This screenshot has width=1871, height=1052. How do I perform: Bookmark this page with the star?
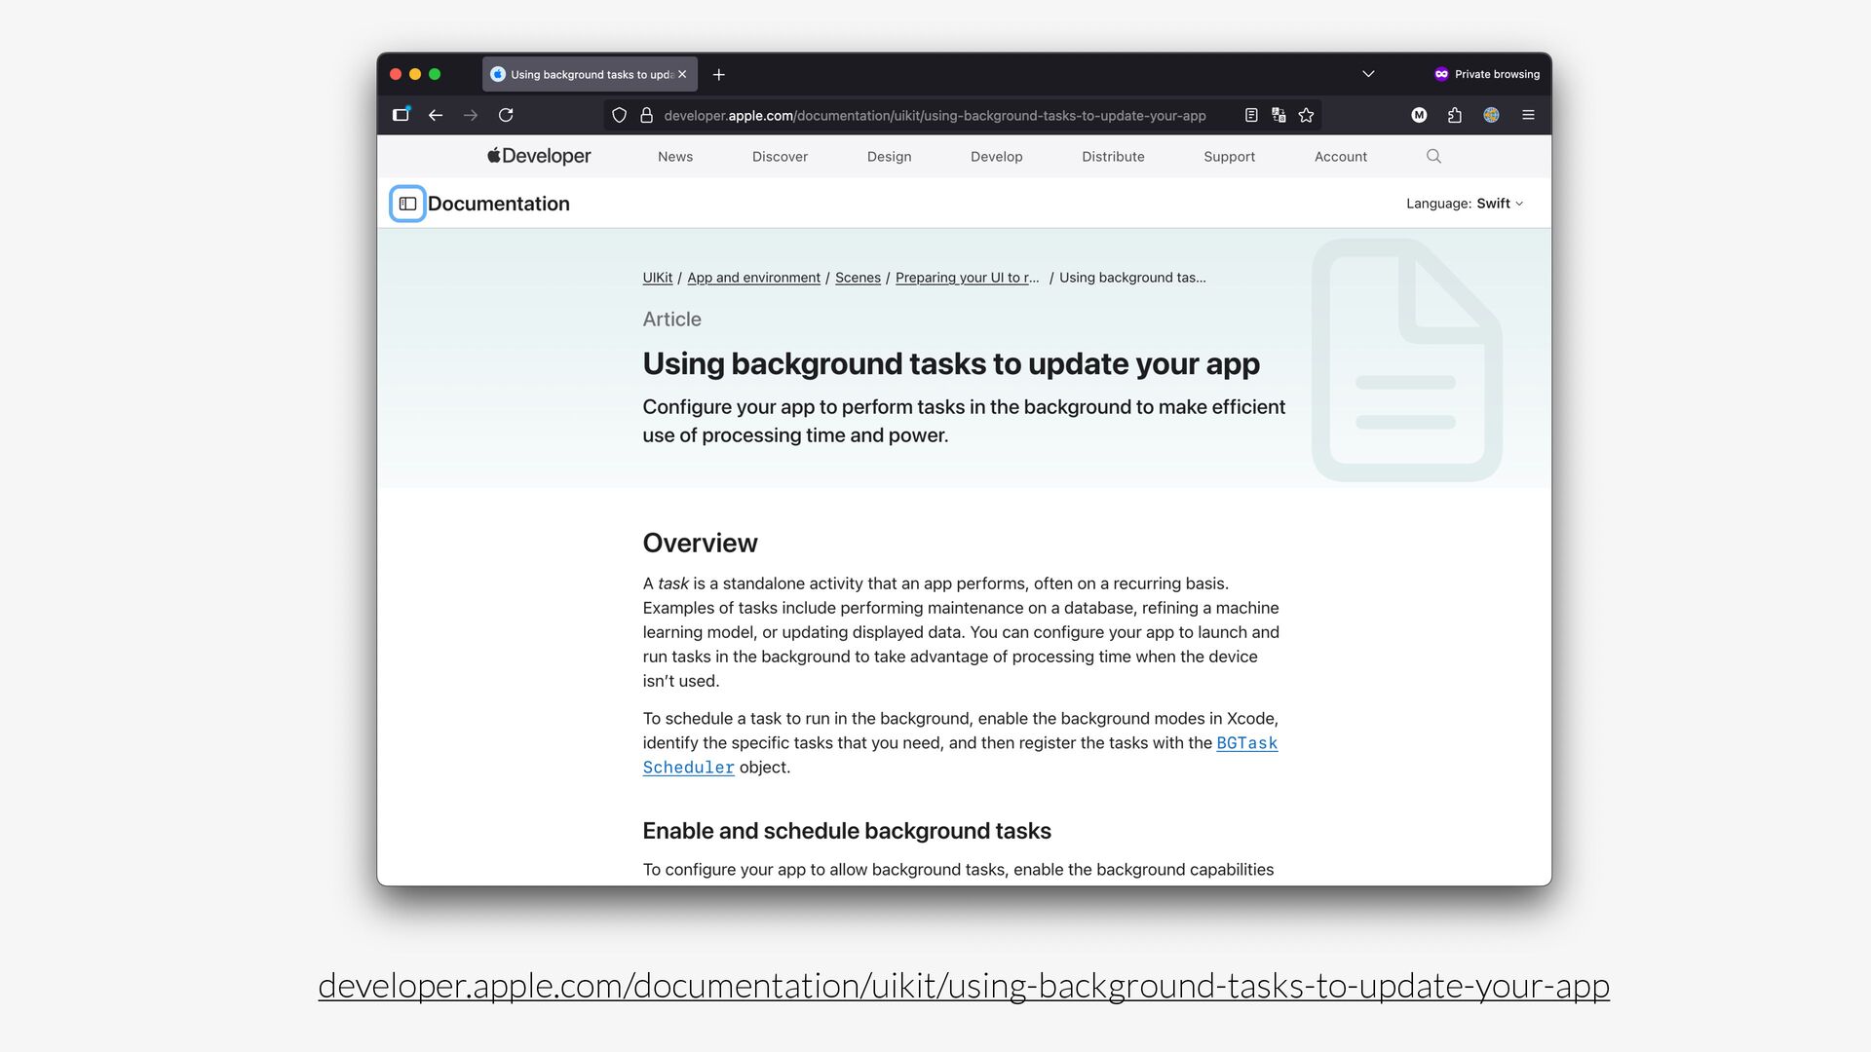pyautogui.click(x=1307, y=115)
